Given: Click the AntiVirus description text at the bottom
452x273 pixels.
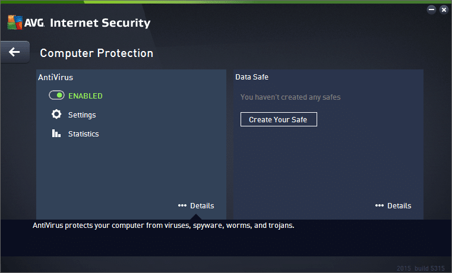Looking at the screenshot, I should 163,226.
